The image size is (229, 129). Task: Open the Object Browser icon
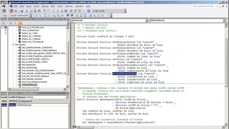[79, 11]
